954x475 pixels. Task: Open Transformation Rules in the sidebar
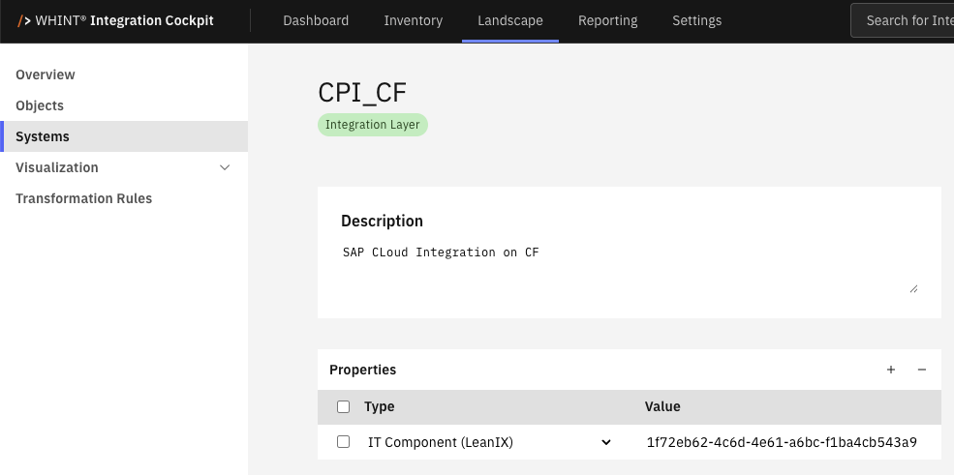point(83,198)
